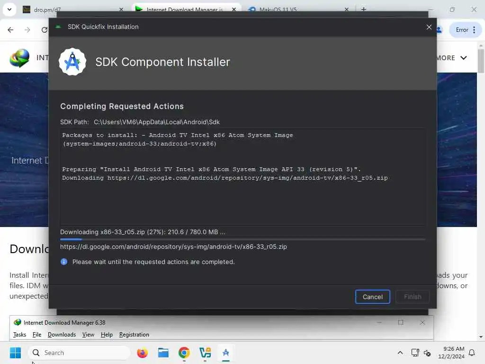Open Firefox from the taskbar

142,353
